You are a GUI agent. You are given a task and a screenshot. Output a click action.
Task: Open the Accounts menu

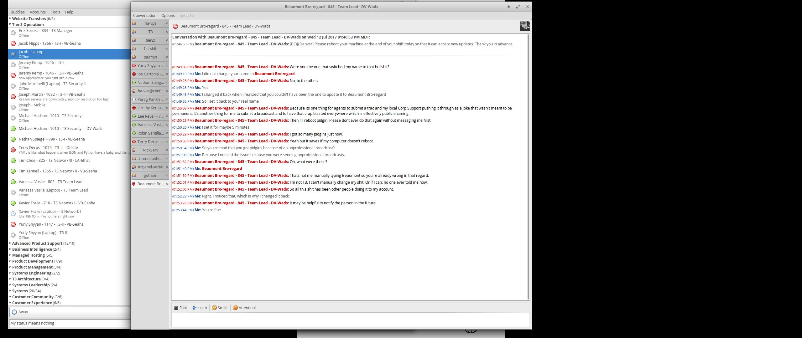coord(38,12)
